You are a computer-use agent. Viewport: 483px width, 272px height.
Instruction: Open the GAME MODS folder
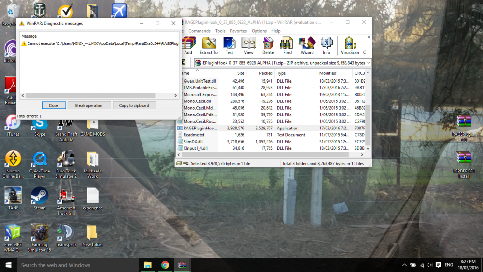click(92, 127)
